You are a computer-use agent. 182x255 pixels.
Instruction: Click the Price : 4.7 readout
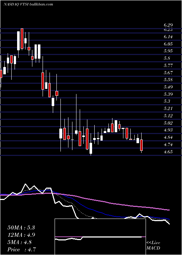pos(21,250)
